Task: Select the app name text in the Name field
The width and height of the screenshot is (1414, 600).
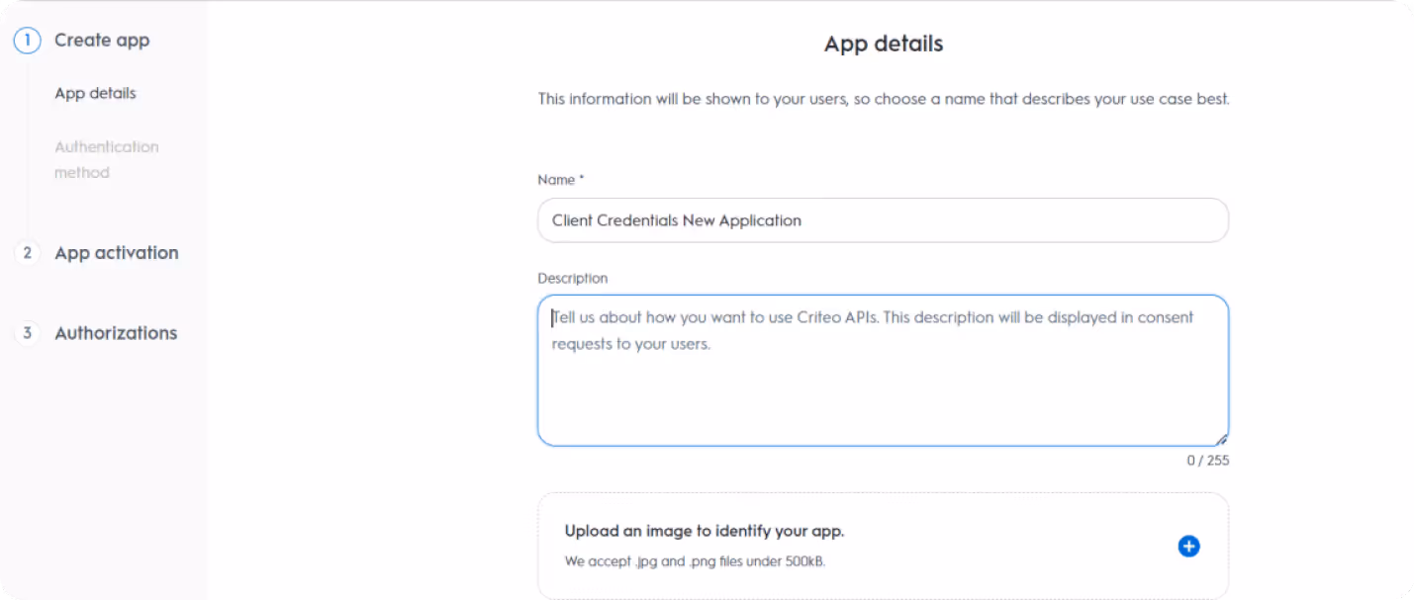Action: click(675, 219)
